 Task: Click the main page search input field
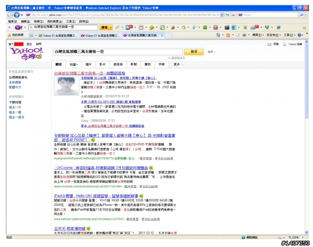pyautogui.click(x=117, y=52)
